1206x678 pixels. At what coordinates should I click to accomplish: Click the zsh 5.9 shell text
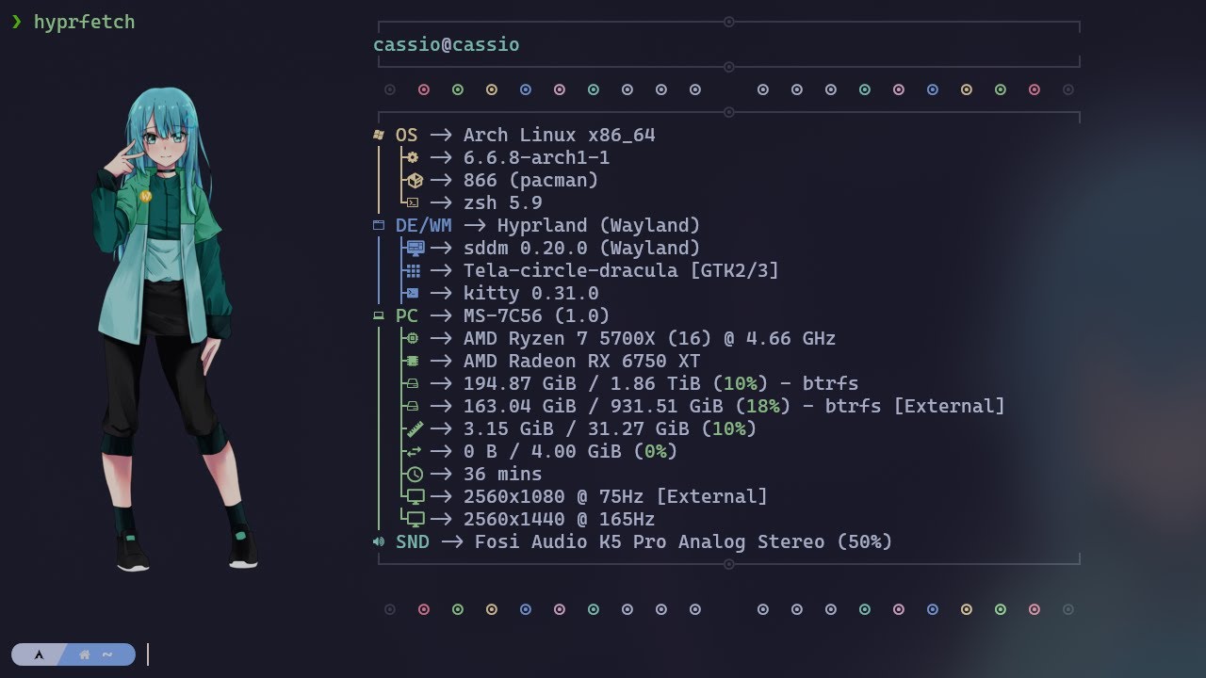503,202
